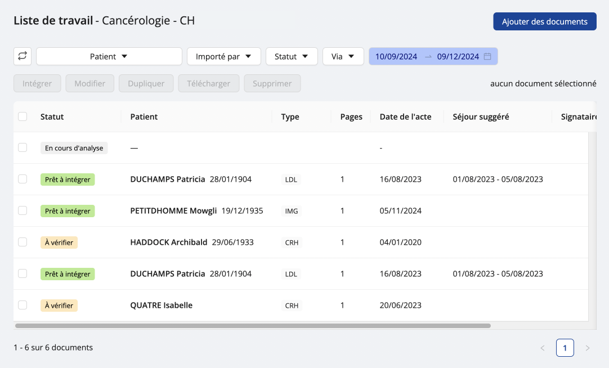Click the start date 10/09/2024
This screenshot has height=368, width=609.
click(396, 56)
